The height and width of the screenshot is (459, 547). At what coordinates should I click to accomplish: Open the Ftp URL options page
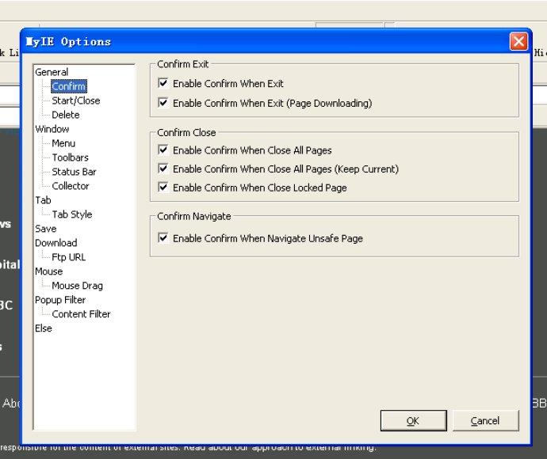tap(69, 257)
